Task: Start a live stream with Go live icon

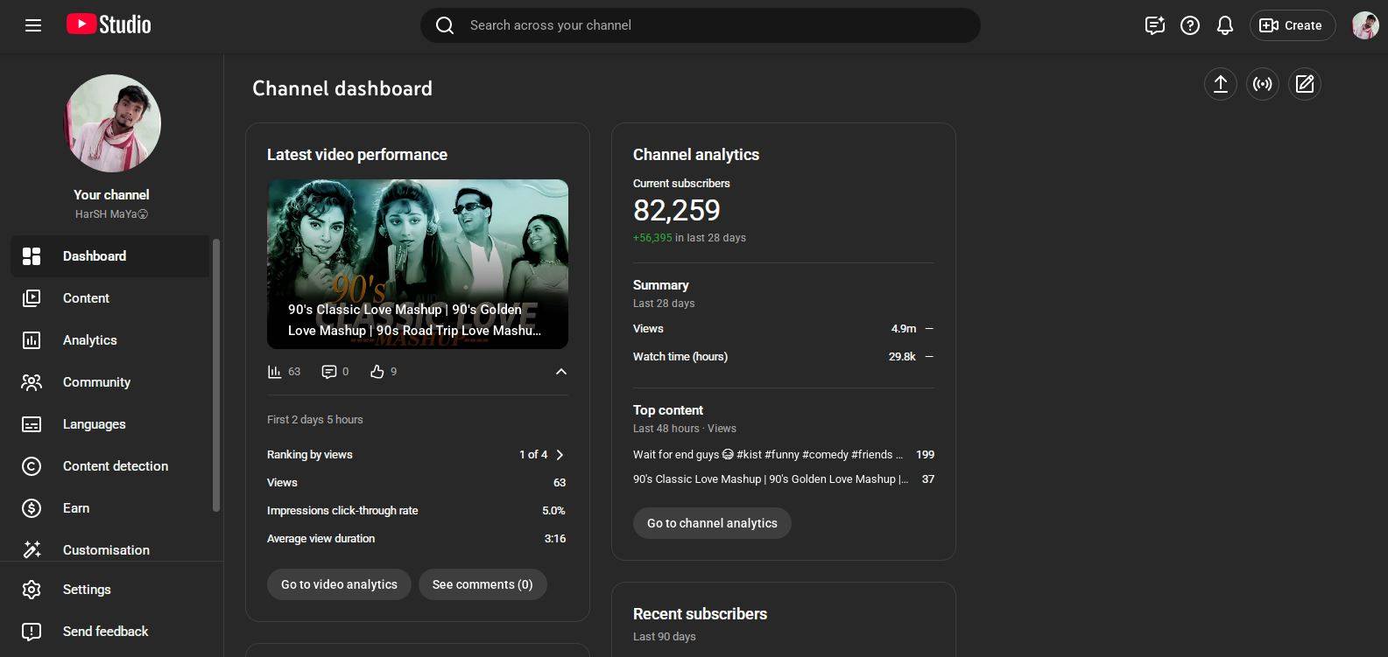Action: point(1262,84)
